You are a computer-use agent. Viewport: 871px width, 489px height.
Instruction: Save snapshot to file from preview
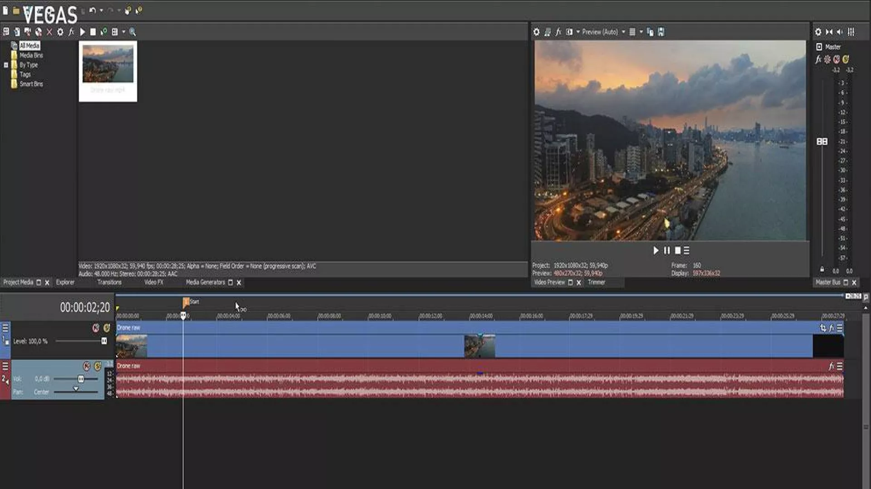pos(661,32)
